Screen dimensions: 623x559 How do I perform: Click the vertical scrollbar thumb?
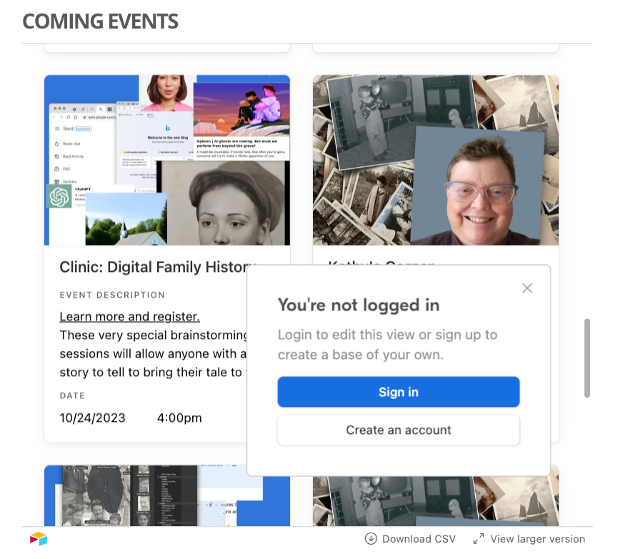[x=587, y=358]
